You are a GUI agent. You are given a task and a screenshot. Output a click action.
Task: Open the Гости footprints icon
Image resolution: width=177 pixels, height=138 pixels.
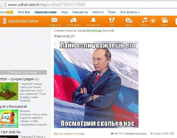click(112, 20)
